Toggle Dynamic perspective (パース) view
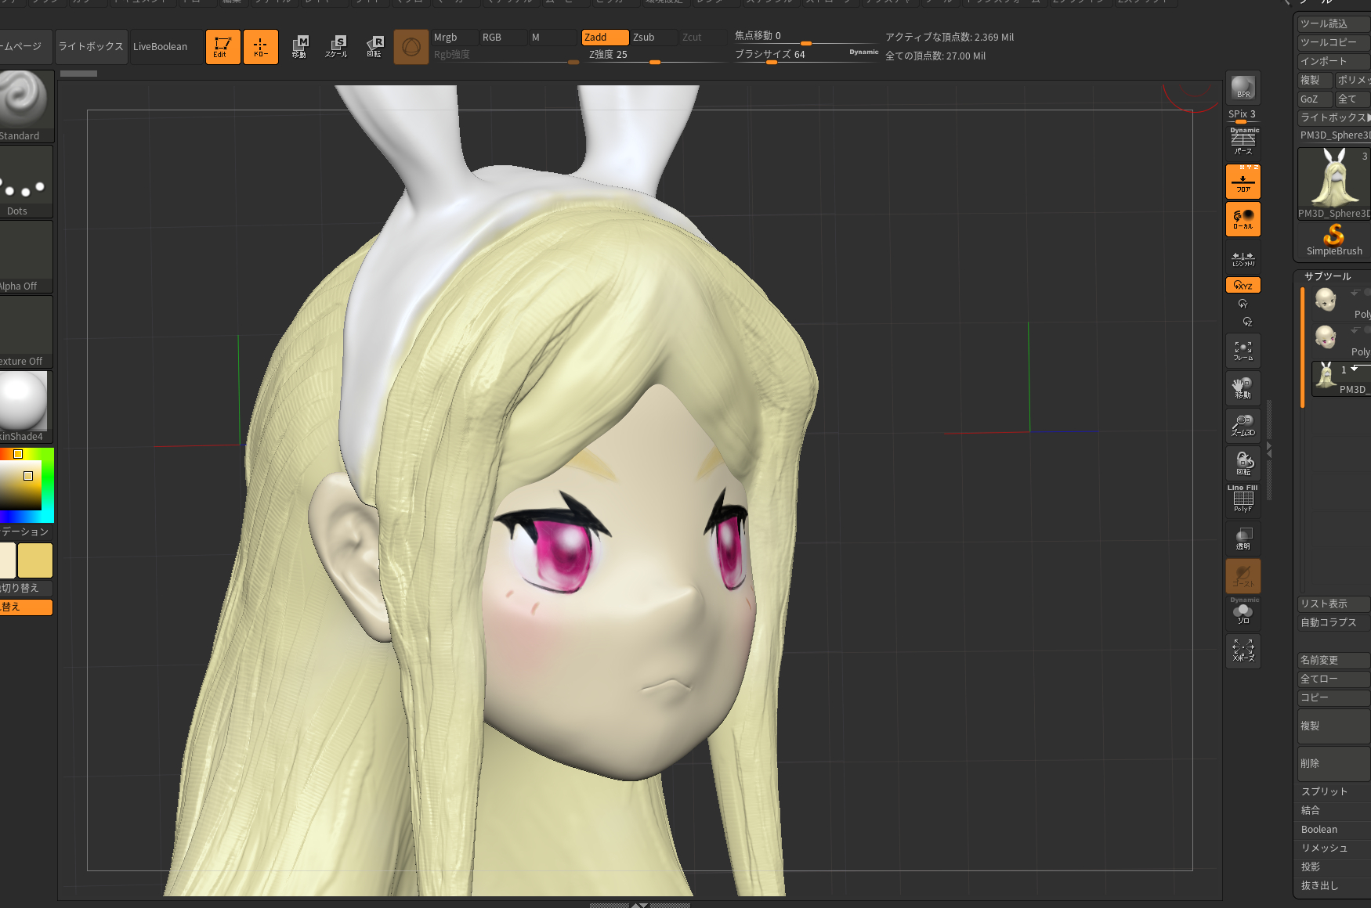The image size is (1371, 908). [x=1243, y=142]
